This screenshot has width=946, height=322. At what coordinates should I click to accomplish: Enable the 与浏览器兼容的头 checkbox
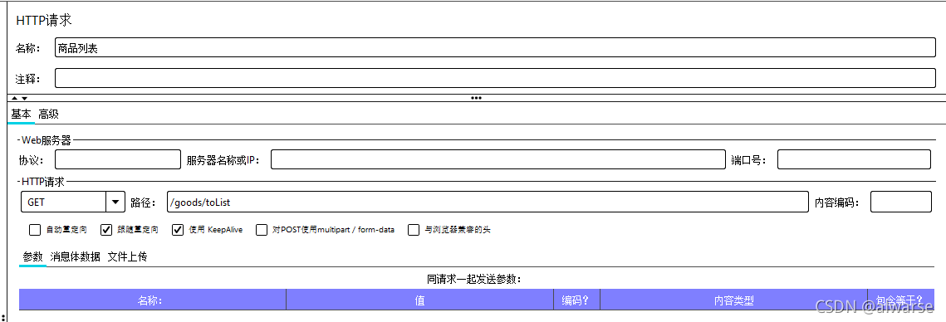point(414,230)
